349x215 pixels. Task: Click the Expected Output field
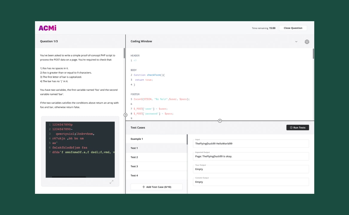[x=251, y=156]
